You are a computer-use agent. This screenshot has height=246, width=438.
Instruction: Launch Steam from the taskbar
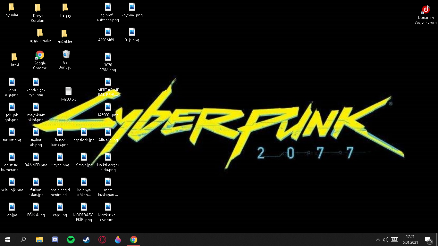coord(86,240)
